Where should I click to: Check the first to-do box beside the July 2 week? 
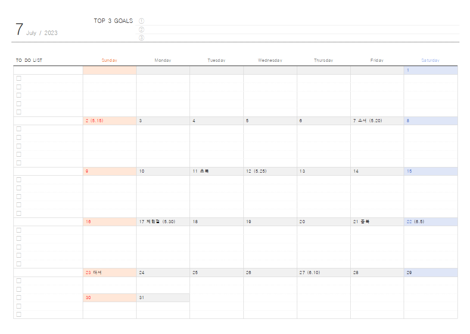tap(19, 129)
